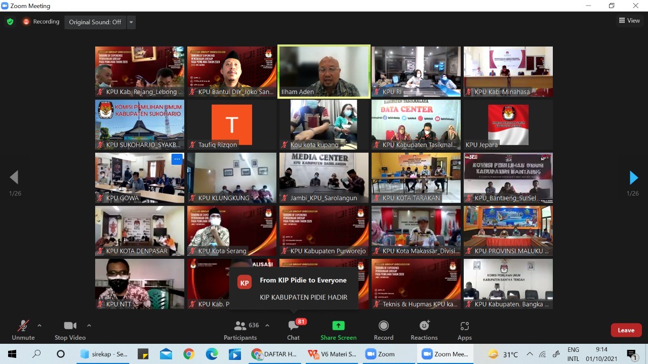
Task: Open the View layout menu
Action: coord(629,21)
